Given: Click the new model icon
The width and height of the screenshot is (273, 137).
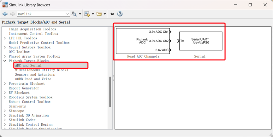Looking at the screenshot, I should (x=87, y=14).
